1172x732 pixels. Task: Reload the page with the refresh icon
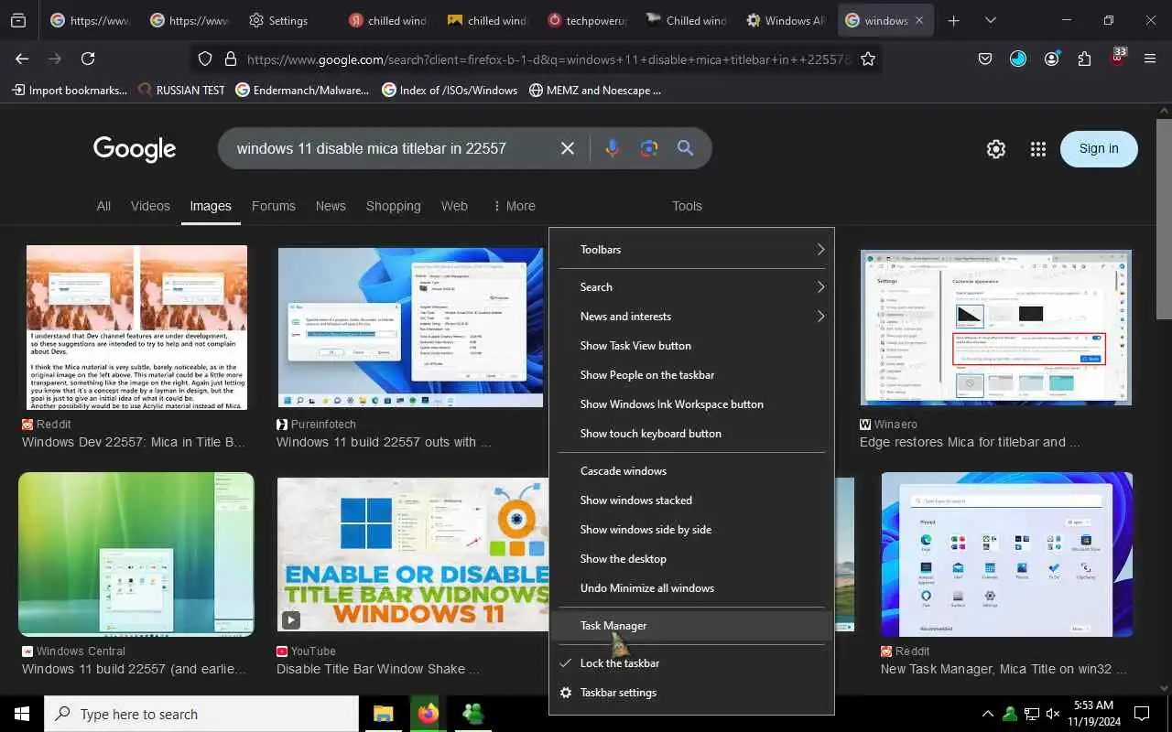click(88, 59)
